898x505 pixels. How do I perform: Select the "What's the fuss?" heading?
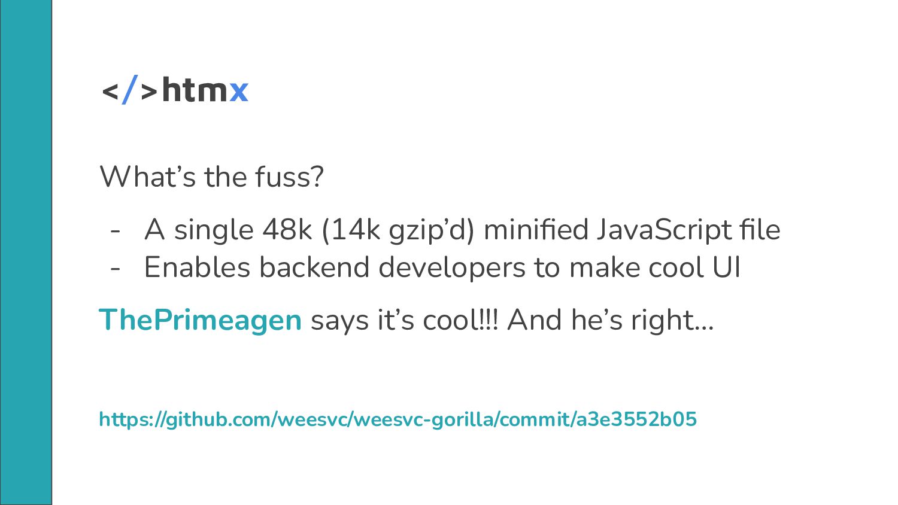[x=211, y=177]
